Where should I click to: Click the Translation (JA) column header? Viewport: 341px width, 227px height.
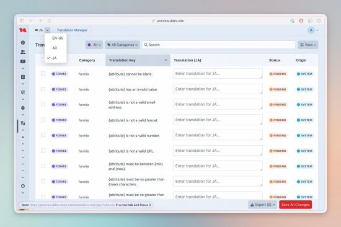click(x=187, y=60)
